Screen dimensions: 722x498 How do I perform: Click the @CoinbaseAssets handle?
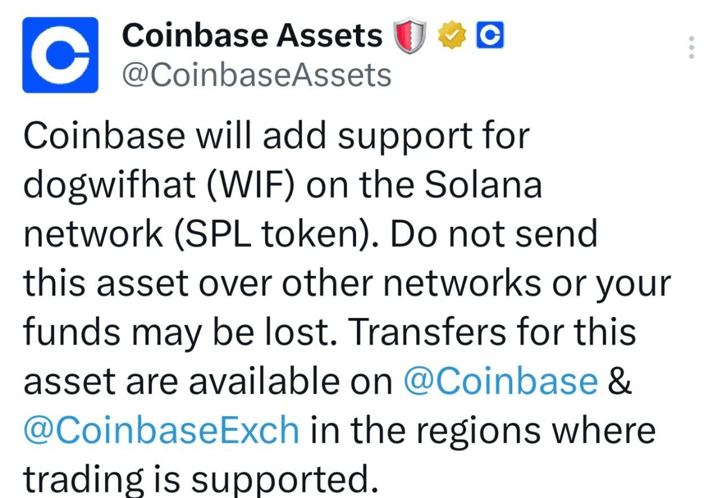[x=257, y=75]
